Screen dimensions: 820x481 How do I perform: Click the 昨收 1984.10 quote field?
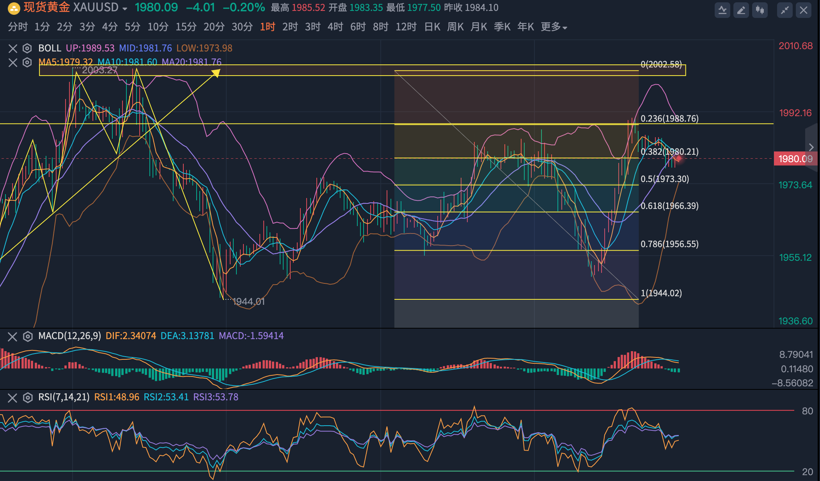coord(471,8)
